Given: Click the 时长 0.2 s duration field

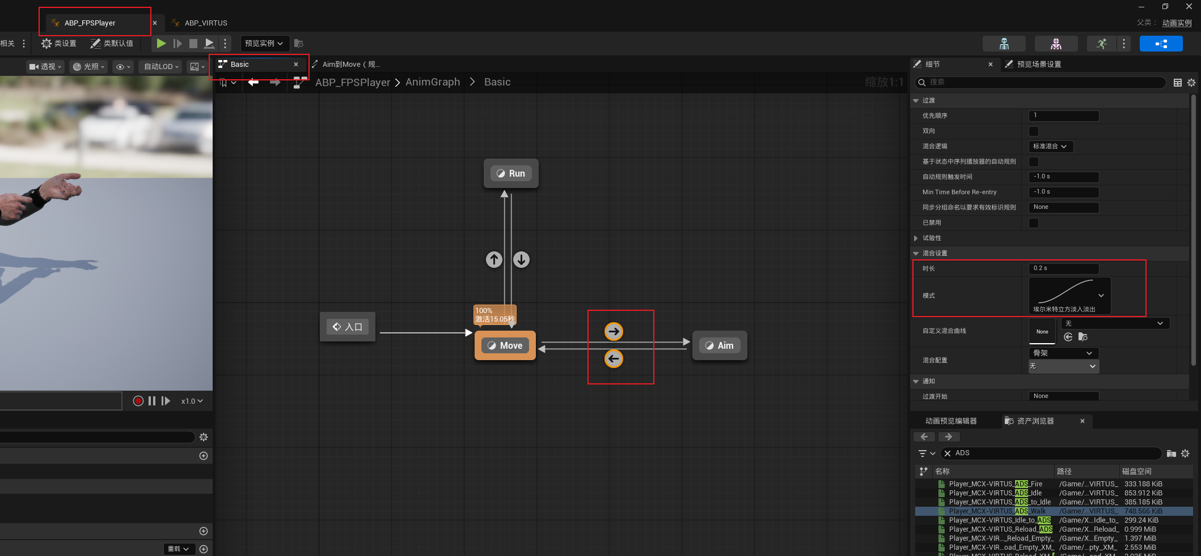Looking at the screenshot, I should pyautogui.click(x=1064, y=268).
